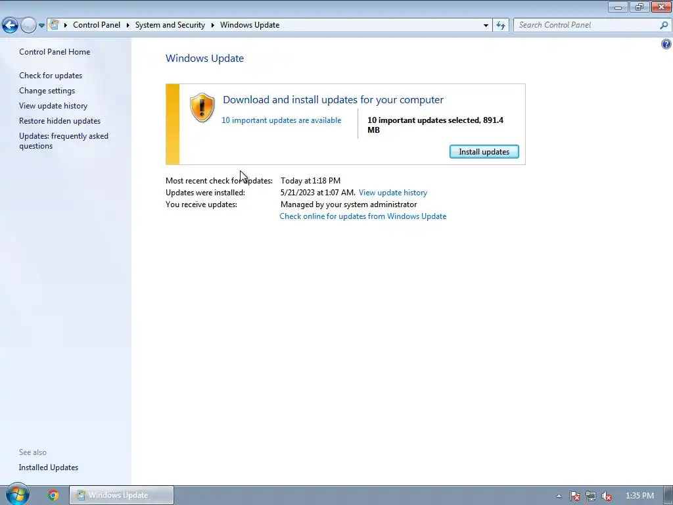Open Restore hidden updates link
The height and width of the screenshot is (505, 673).
60,121
